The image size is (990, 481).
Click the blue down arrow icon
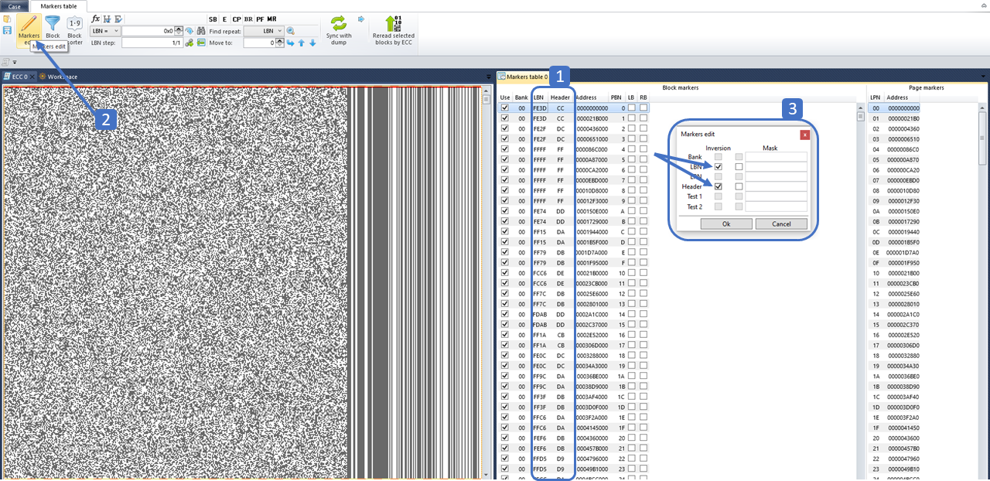click(x=312, y=43)
